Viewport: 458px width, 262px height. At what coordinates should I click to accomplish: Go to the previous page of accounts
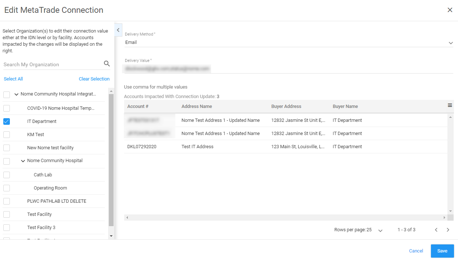(436, 230)
